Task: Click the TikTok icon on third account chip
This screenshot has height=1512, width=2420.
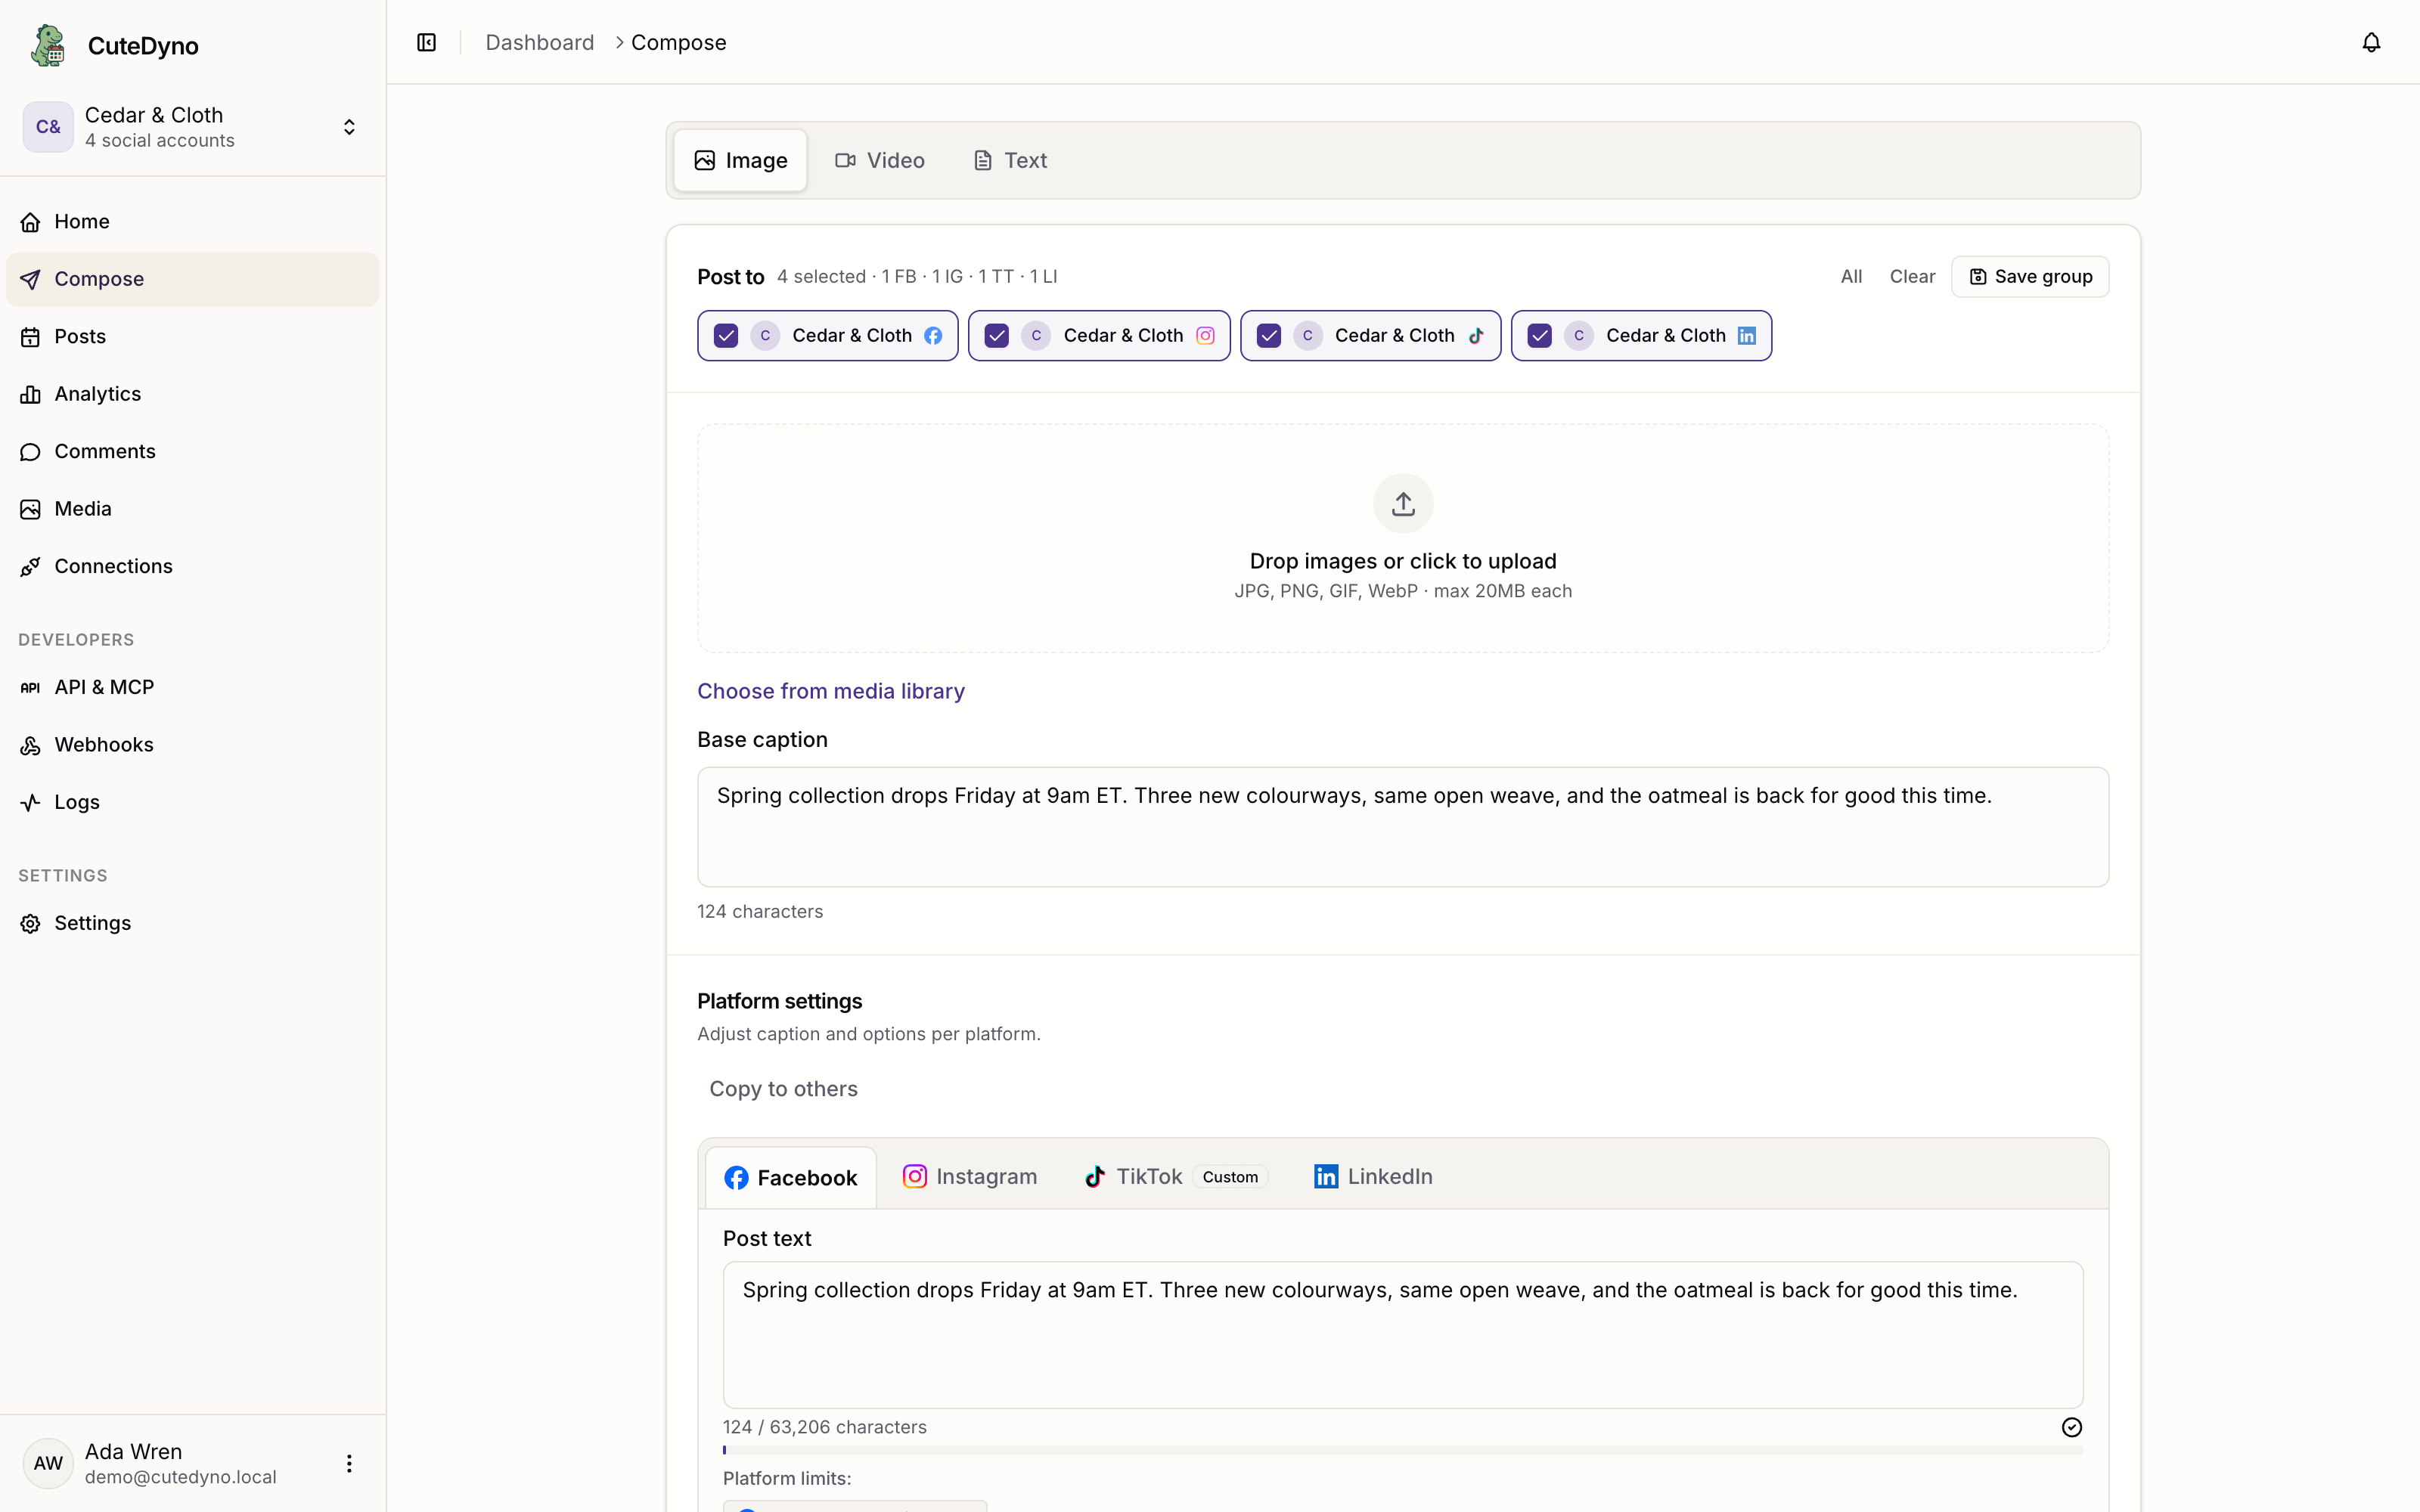Action: (x=1476, y=335)
